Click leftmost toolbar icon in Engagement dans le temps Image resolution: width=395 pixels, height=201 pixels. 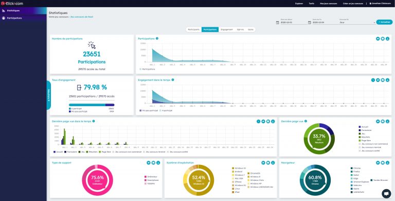click(373, 80)
